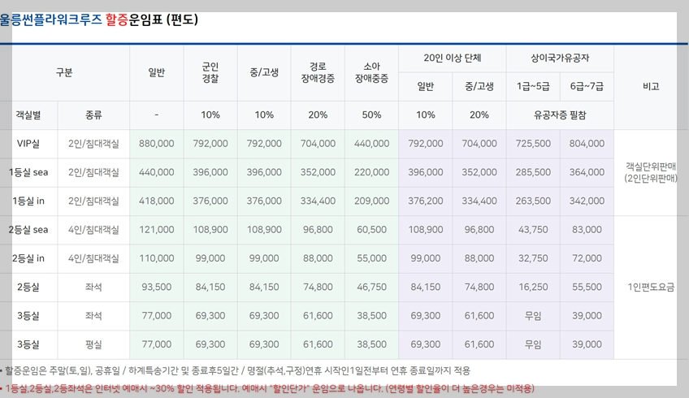689x398 pixels.
Task: Select the 1등실 sea row label
Action: pos(28,172)
